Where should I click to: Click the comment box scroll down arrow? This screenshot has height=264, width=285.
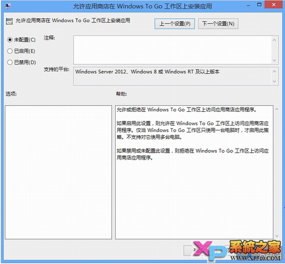275,60
